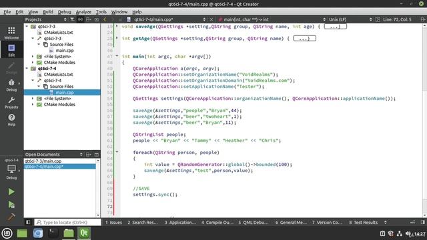This screenshot has height=240, width=427.
Task: Switch to Edit mode
Action: tap(11, 51)
